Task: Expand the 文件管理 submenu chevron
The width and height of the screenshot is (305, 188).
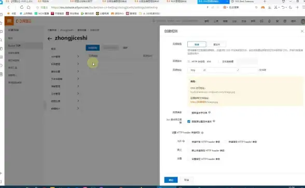Action: pyautogui.click(x=78, y=57)
